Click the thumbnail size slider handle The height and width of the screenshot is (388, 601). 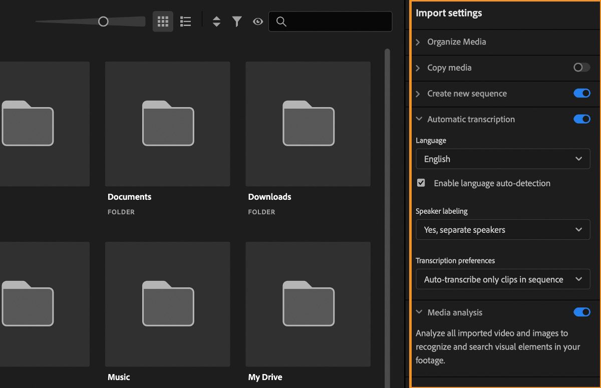point(104,22)
